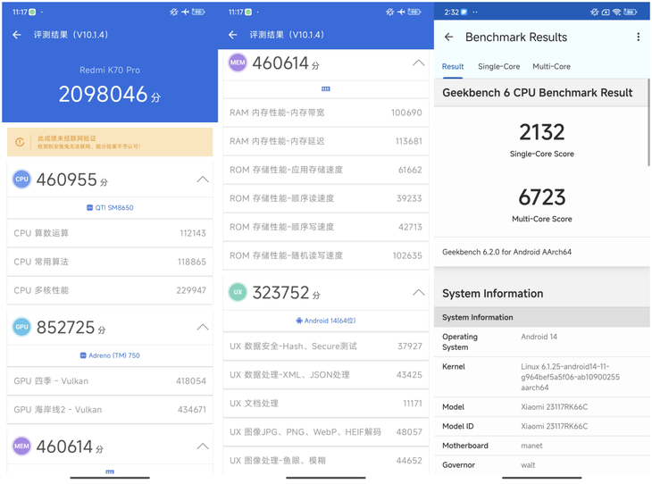Tap the green UX badge icon

[238, 292]
